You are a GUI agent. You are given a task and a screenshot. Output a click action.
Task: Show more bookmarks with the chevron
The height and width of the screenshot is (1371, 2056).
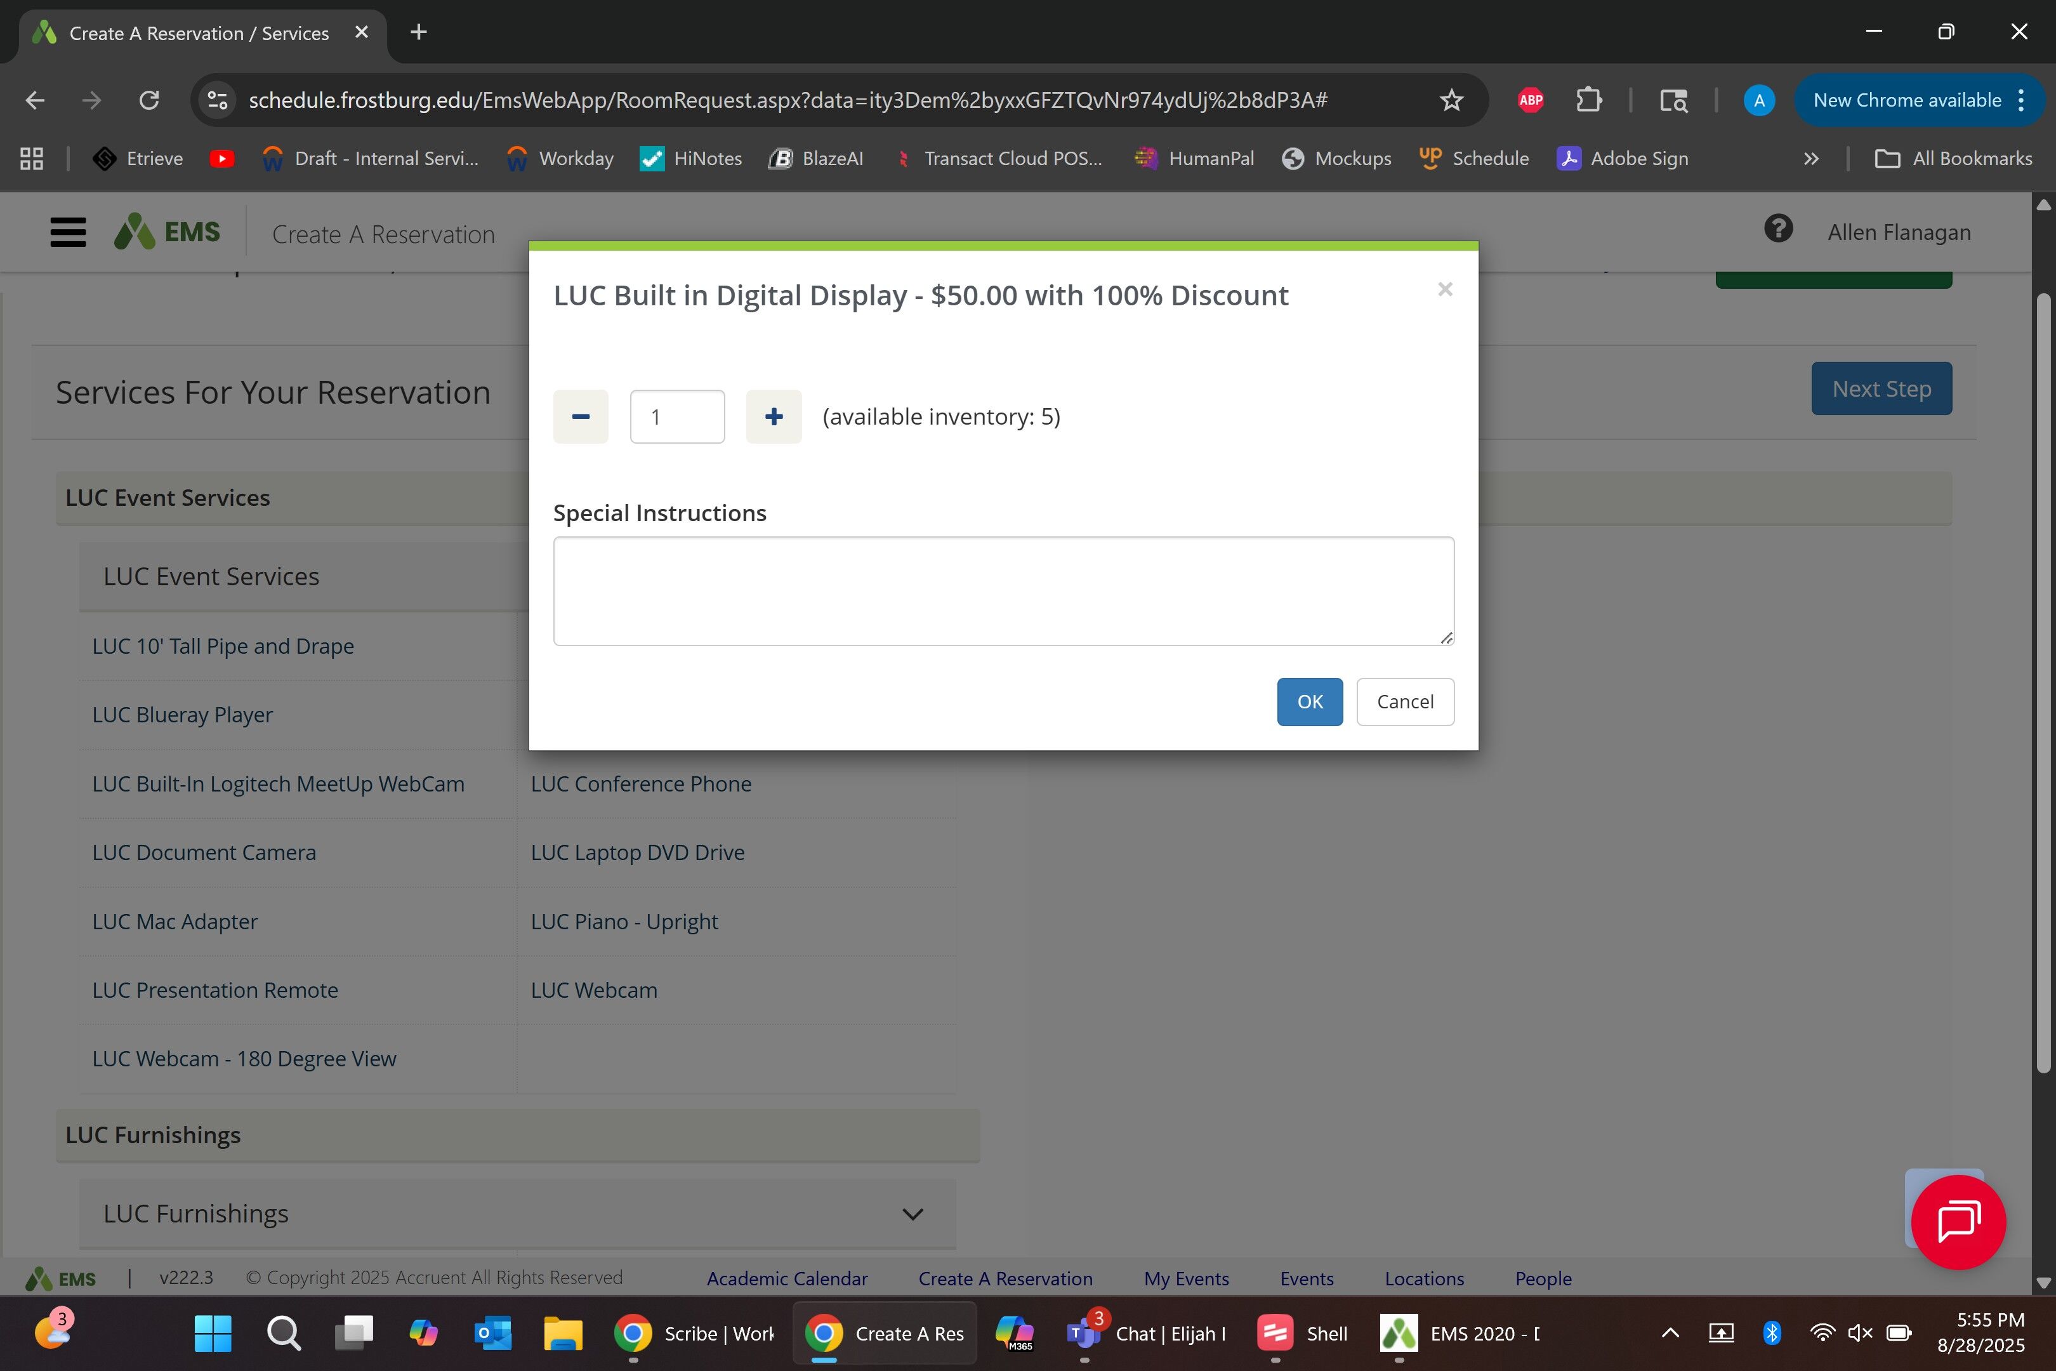[x=1811, y=159]
